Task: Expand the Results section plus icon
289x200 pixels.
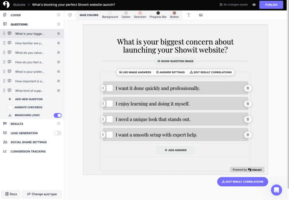Action: tap(59, 123)
